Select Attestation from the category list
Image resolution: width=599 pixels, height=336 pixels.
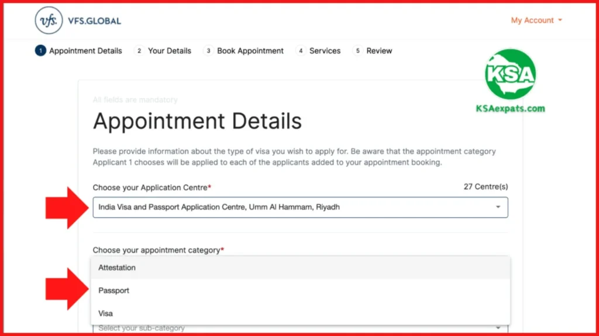300,267
